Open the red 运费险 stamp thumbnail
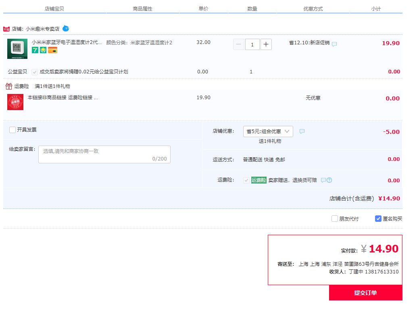Image resolution: width=417 pixels, height=317 pixels. (x=15, y=102)
